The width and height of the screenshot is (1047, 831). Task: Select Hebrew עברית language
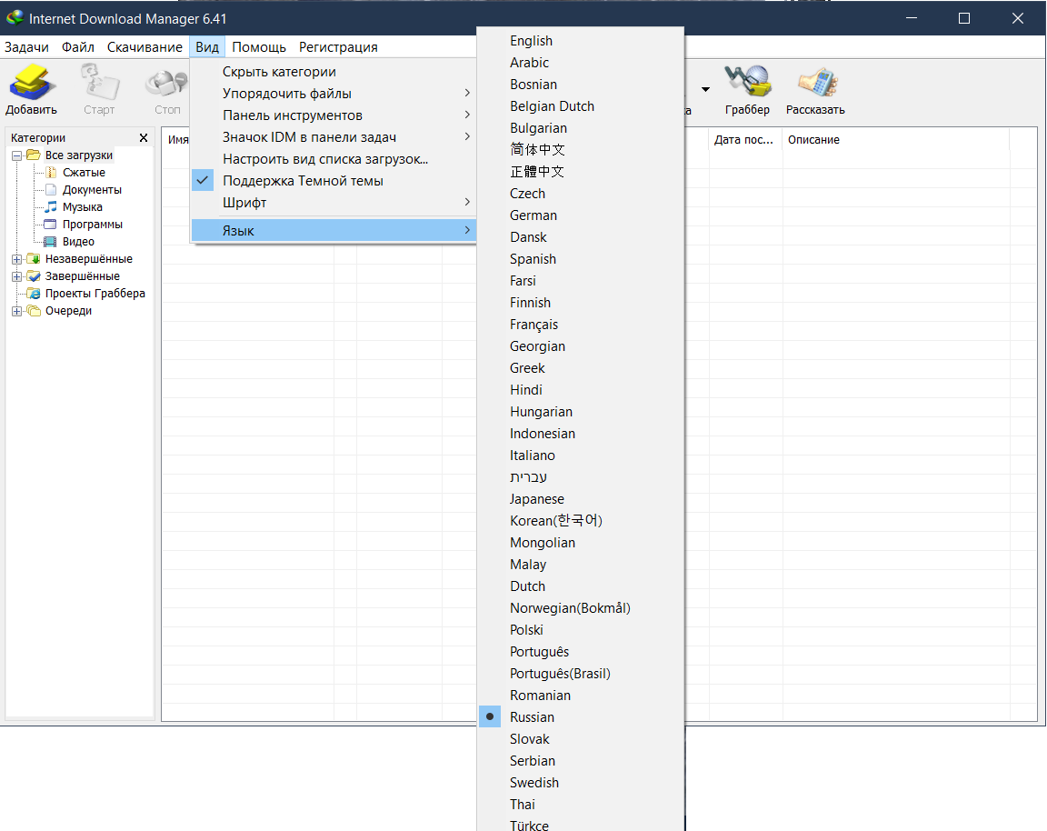581,477
